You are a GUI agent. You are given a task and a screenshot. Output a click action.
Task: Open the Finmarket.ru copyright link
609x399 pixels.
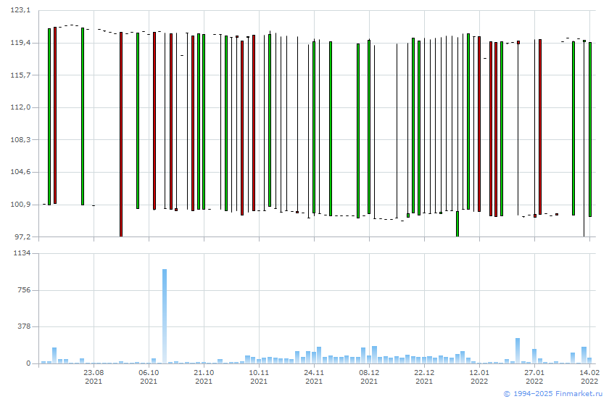click(552, 393)
